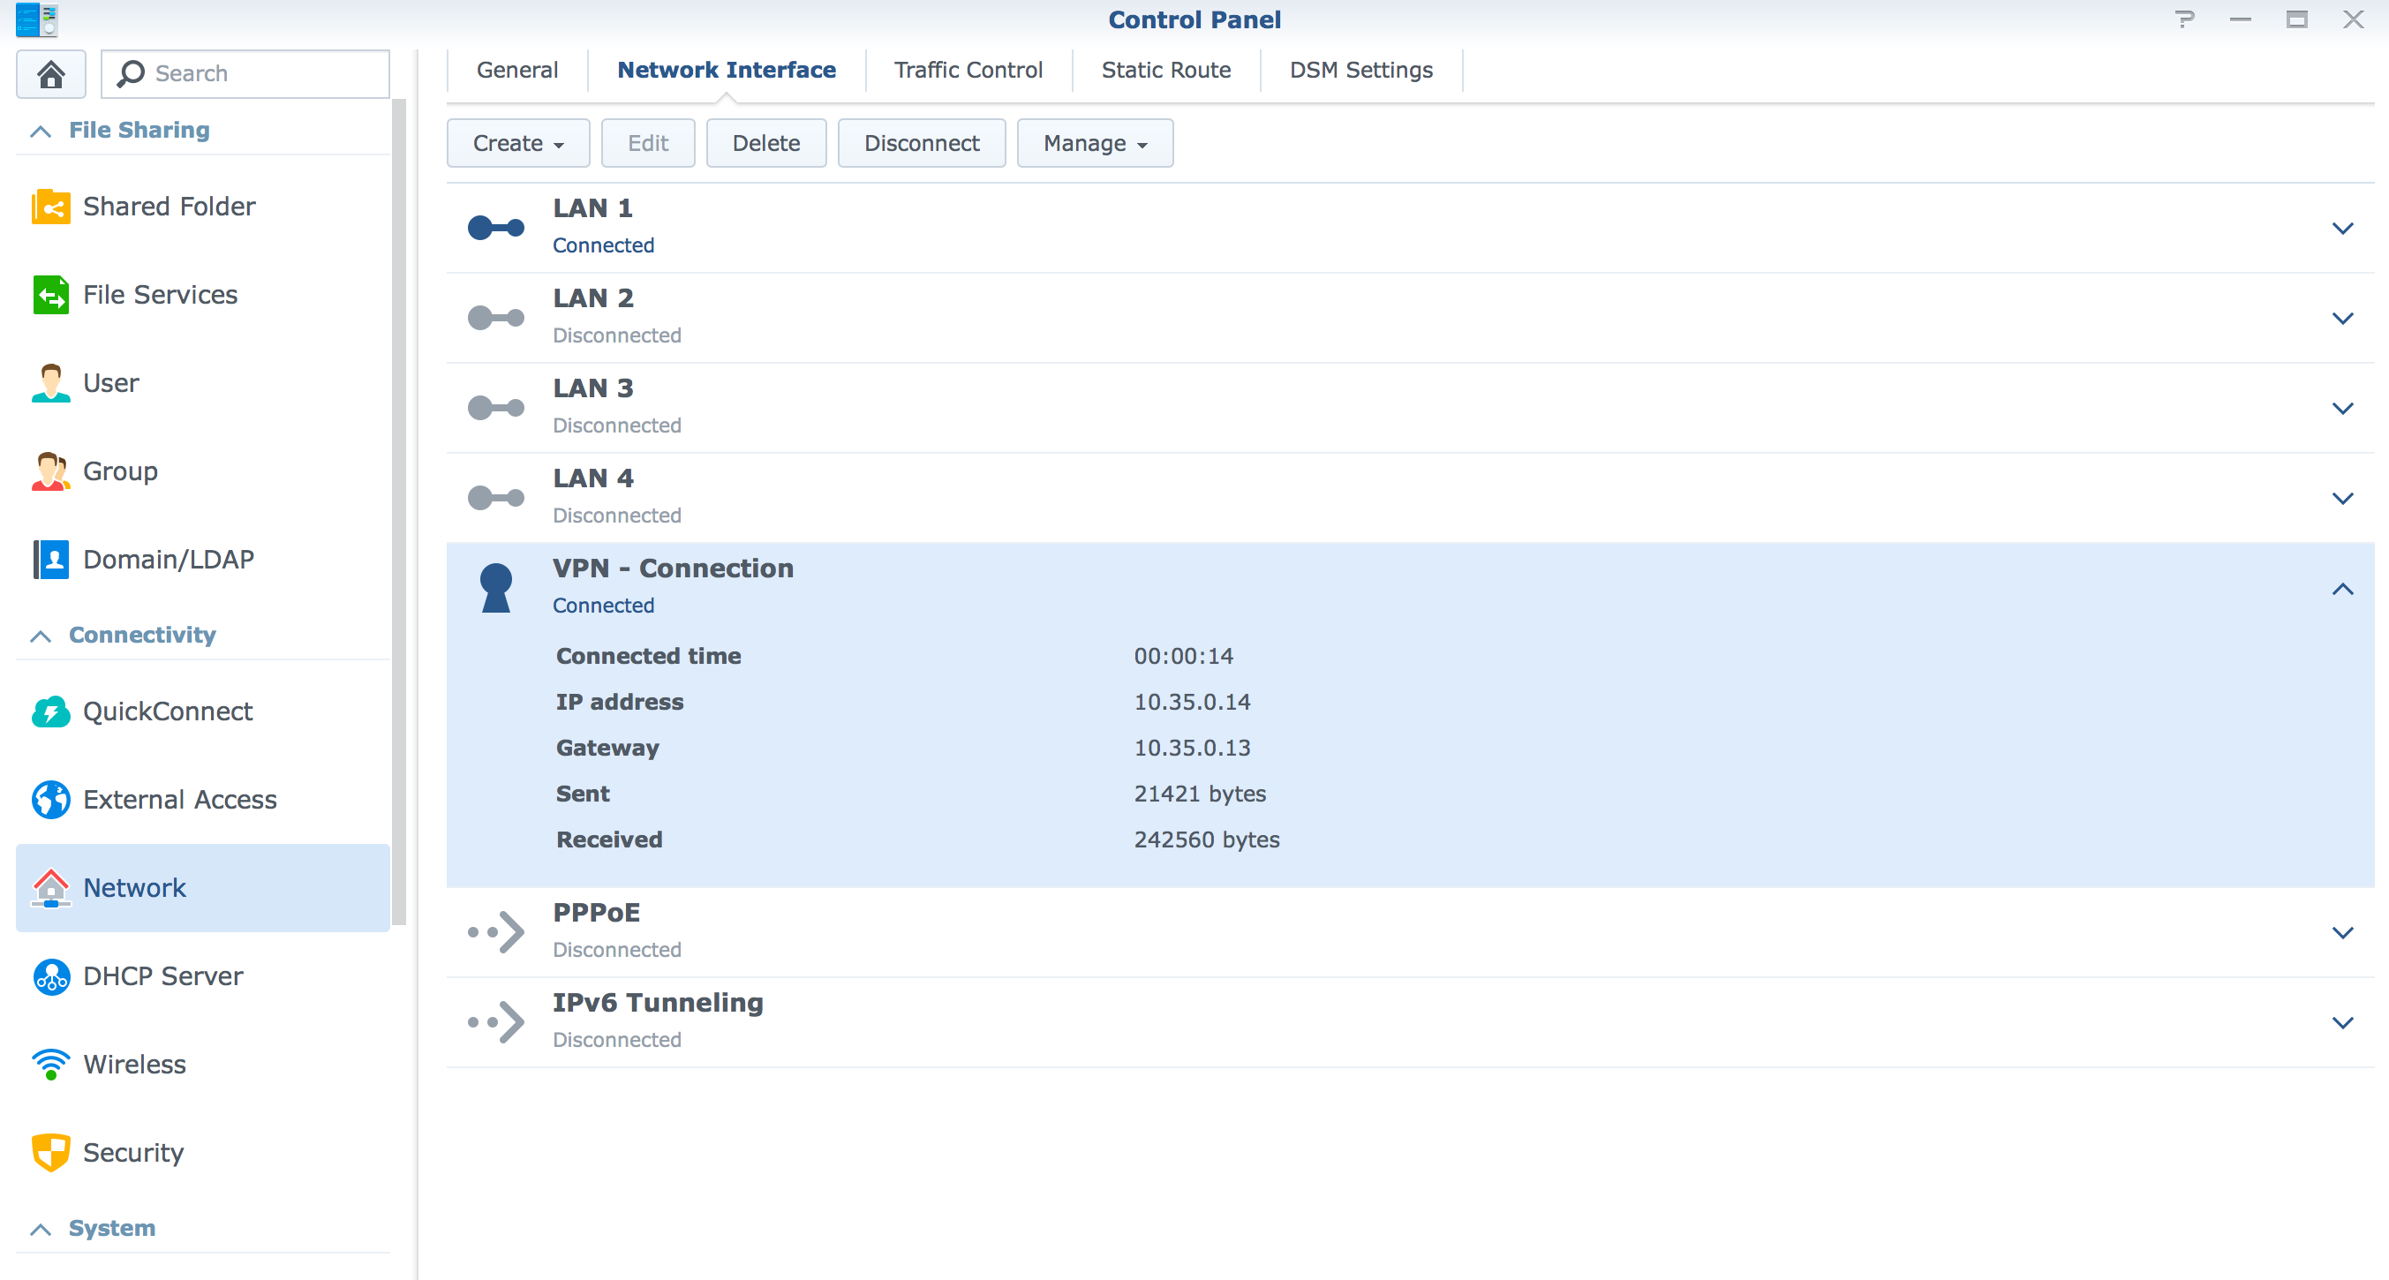Click gateway value 10.35.0.13
This screenshot has height=1280, width=2389.
(1192, 747)
